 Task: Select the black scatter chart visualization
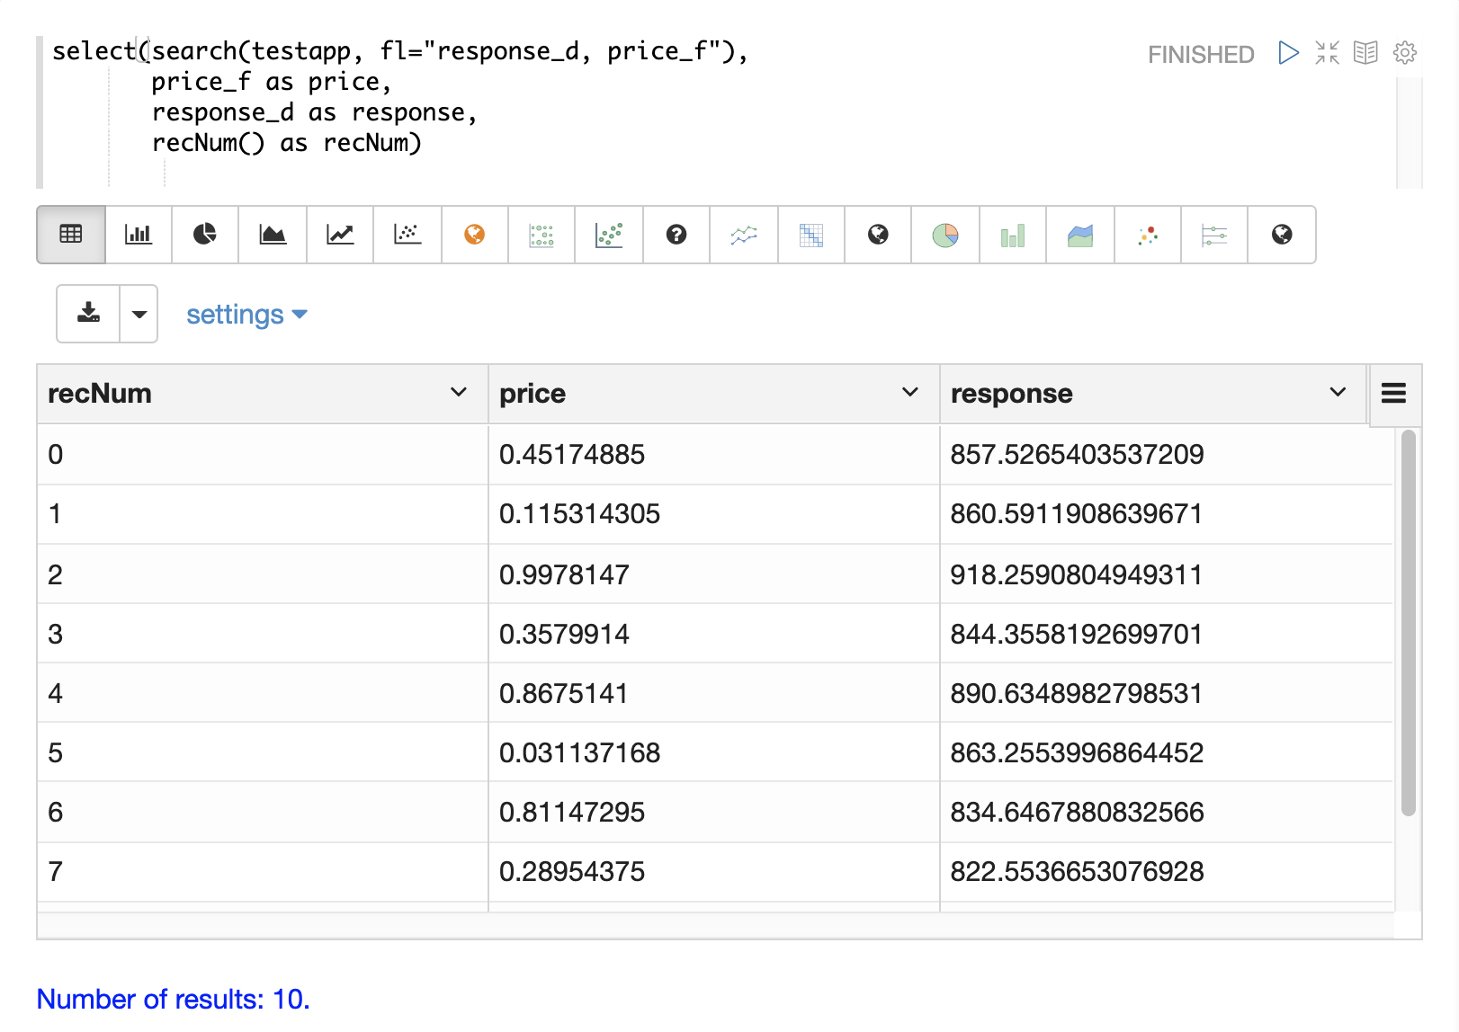(x=407, y=235)
